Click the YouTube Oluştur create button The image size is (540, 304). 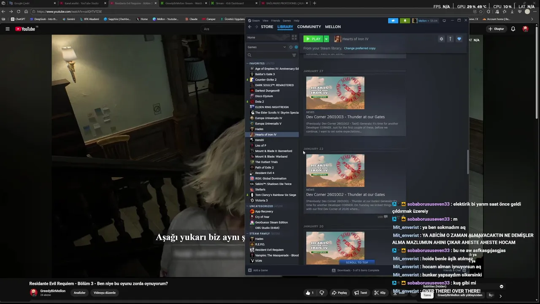(496, 29)
